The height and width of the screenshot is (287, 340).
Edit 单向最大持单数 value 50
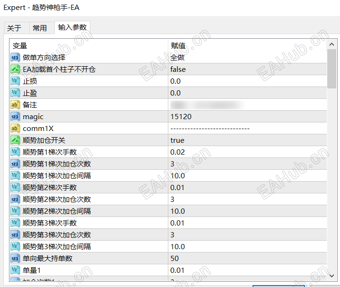pyautogui.click(x=247, y=258)
